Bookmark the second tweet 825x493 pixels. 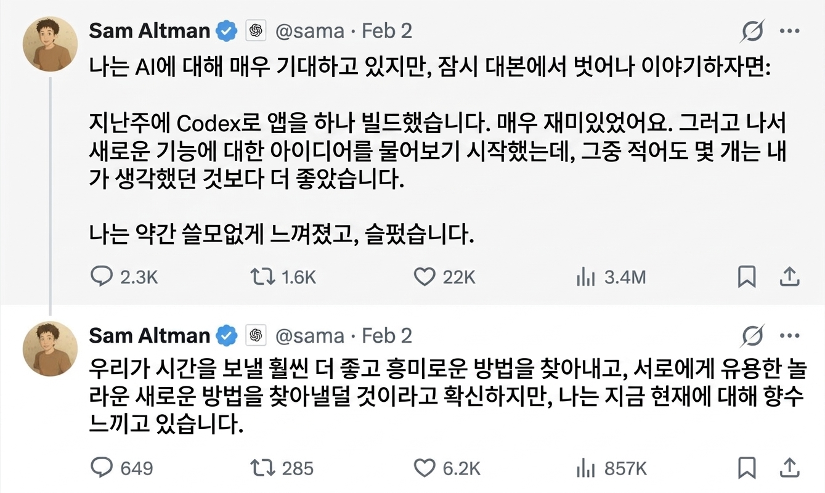(747, 468)
